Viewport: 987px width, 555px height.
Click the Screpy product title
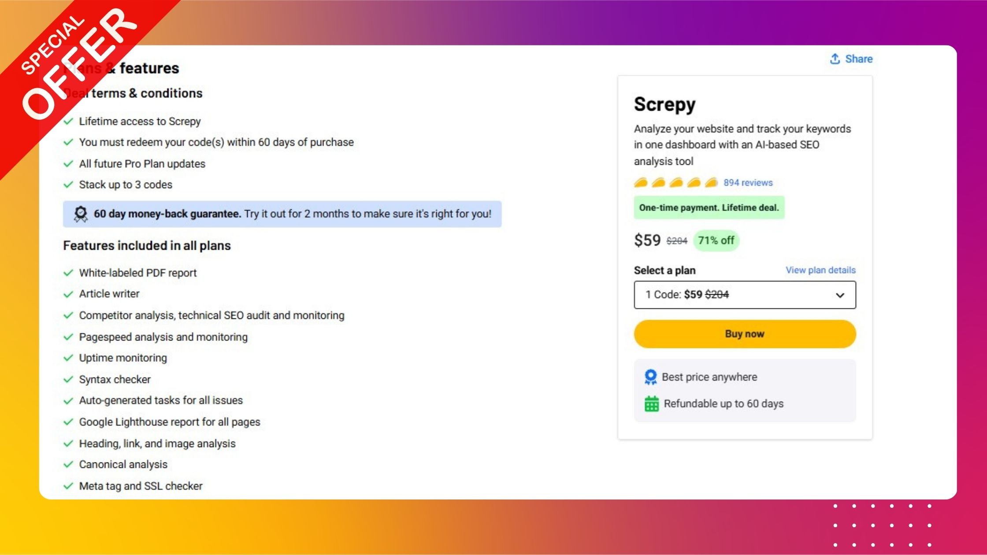point(664,104)
